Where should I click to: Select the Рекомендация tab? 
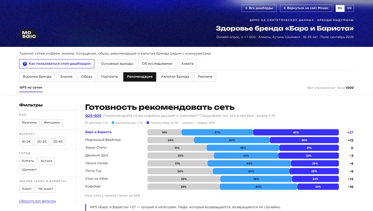click(140, 77)
